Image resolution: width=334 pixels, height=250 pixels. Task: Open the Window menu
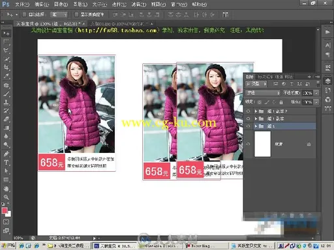(x=179, y=4)
